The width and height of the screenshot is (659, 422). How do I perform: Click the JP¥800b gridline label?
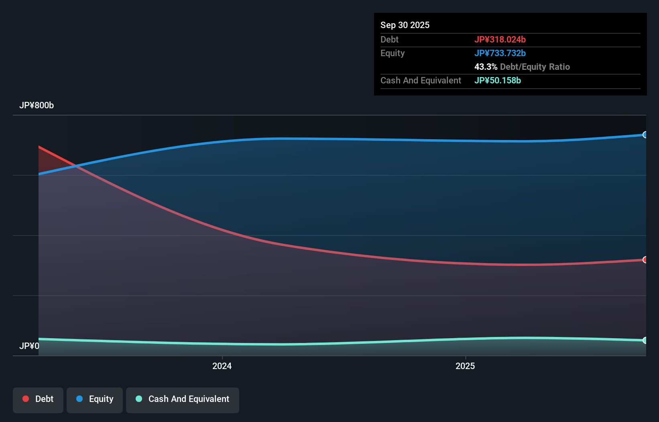(36, 105)
